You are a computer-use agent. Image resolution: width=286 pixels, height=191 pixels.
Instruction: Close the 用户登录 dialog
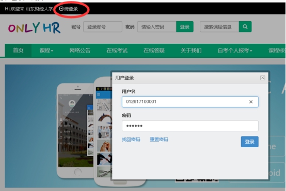(x=262, y=78)
